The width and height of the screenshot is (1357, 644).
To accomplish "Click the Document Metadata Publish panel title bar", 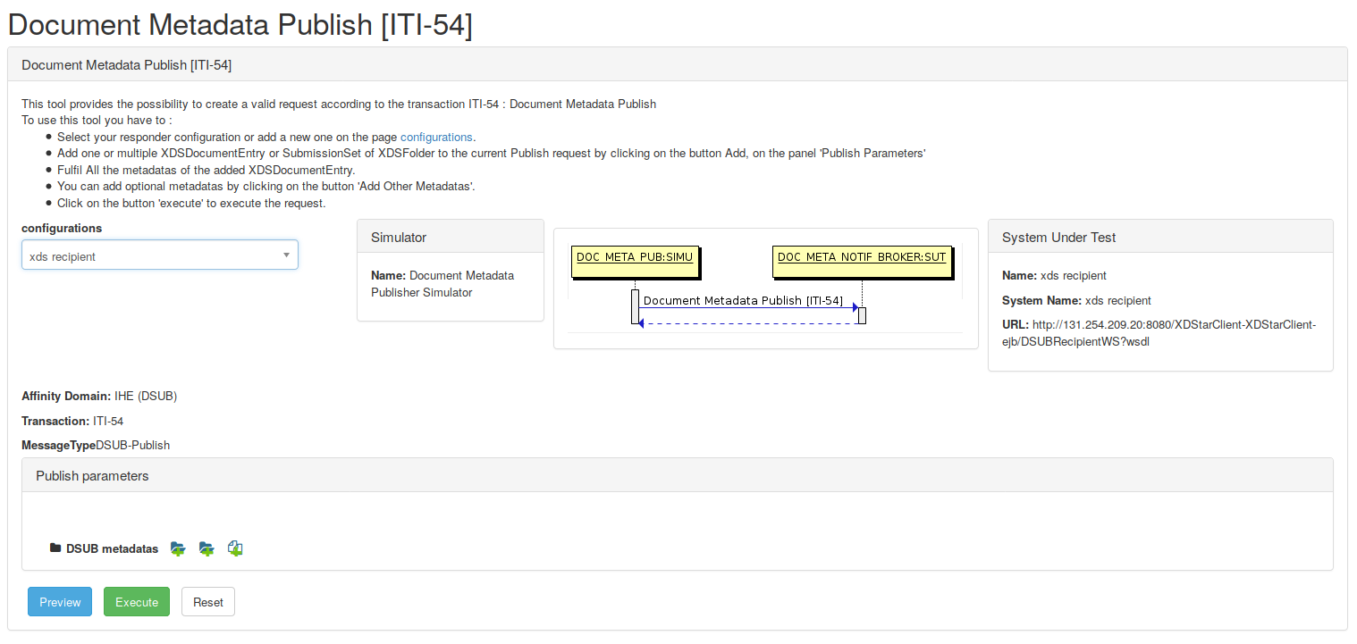I will click(x=127, y=65).
